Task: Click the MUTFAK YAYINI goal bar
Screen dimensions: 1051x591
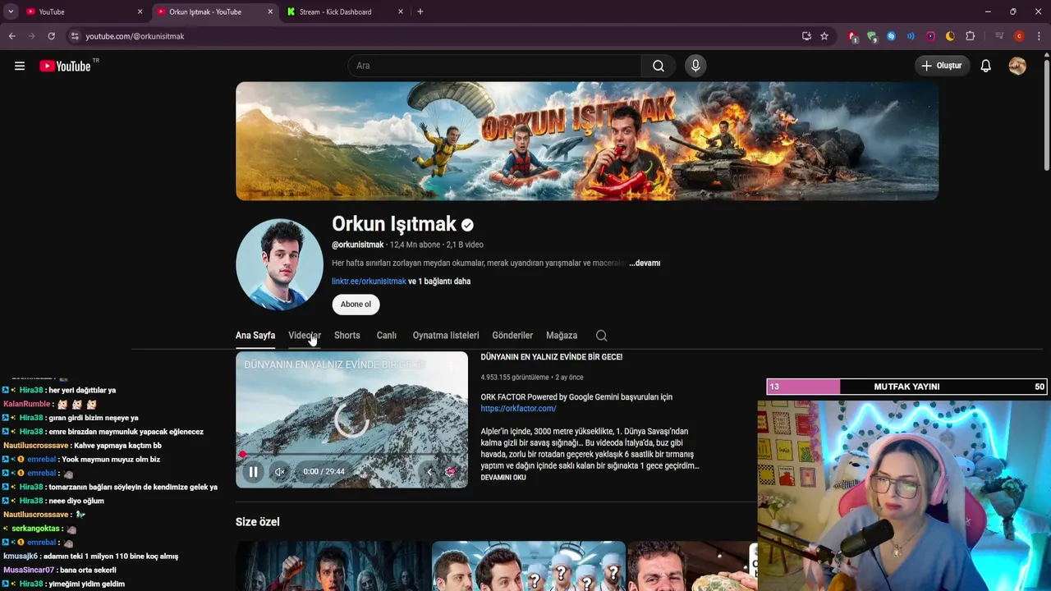Action: [x=907, y=387]
